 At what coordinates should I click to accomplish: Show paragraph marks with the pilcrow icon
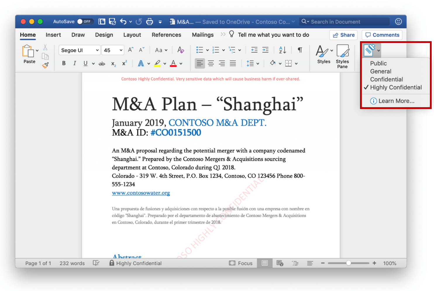pos(300,50)
